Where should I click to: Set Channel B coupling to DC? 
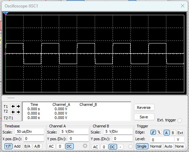click(x=113, y=147)
